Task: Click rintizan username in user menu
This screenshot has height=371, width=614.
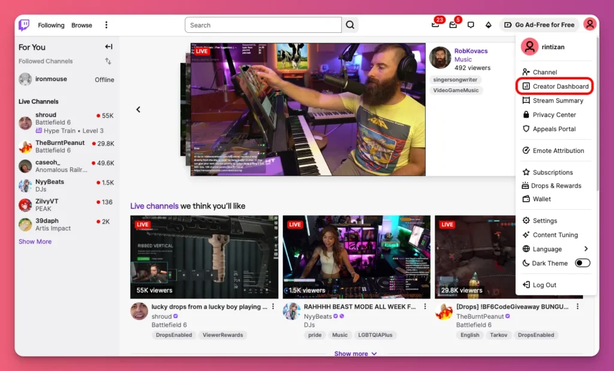Action: point(553,47)
